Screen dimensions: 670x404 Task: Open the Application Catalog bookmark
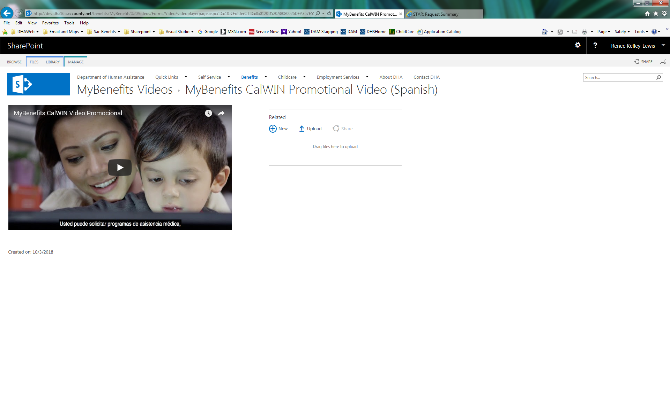[439, 32]
